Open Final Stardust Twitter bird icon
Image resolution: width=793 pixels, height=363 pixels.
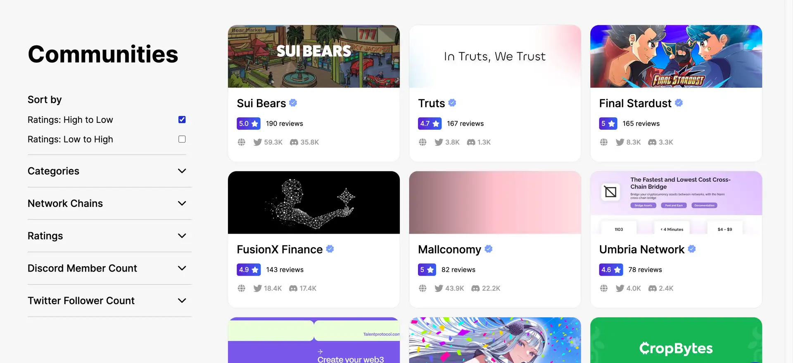click(620, 142)
